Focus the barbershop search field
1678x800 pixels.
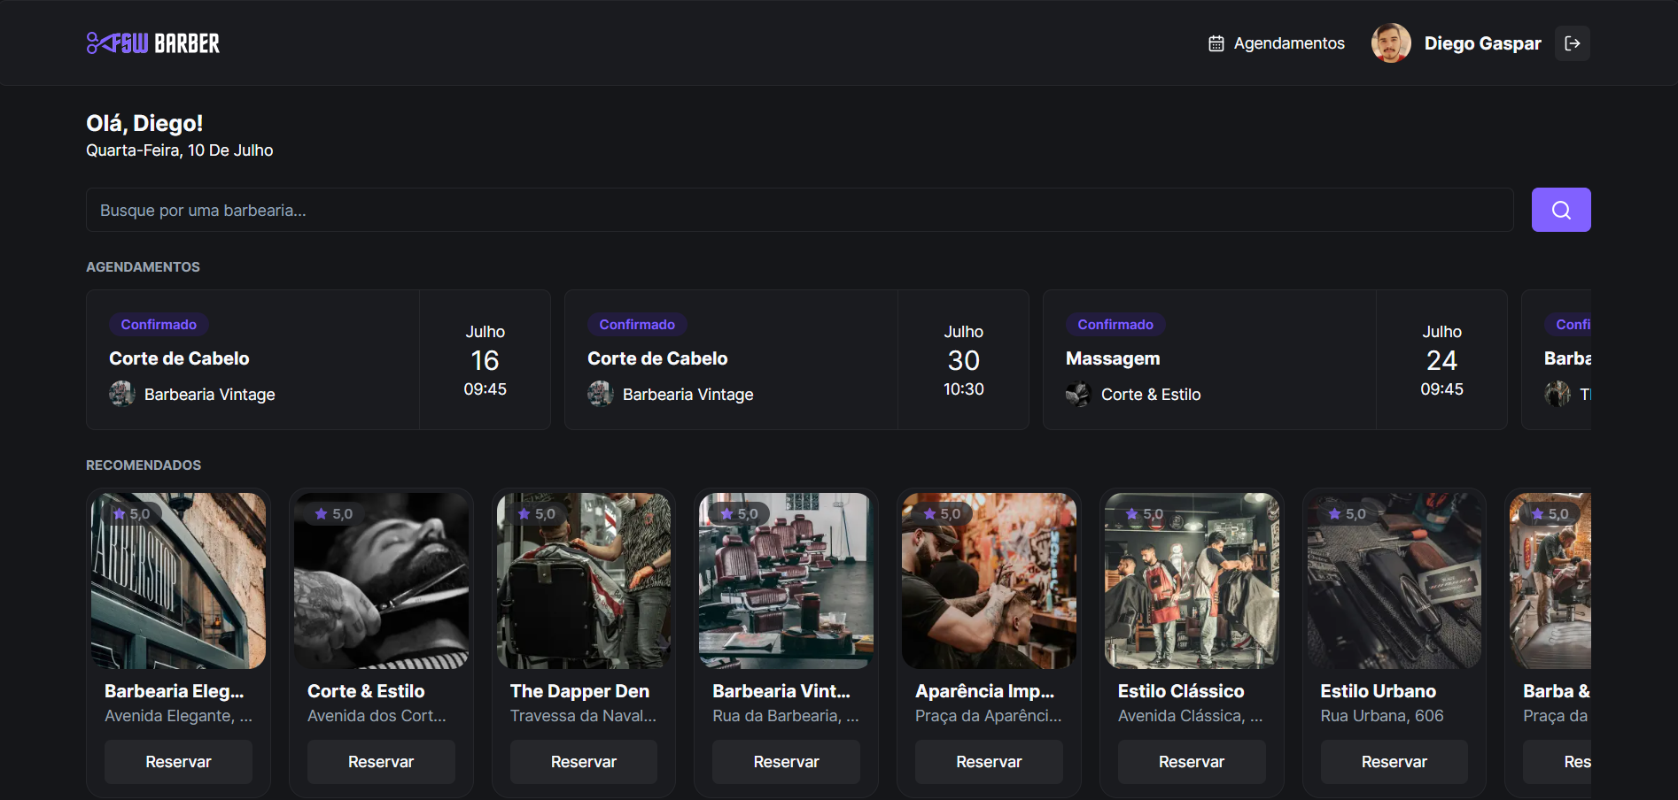click(799, 210)
